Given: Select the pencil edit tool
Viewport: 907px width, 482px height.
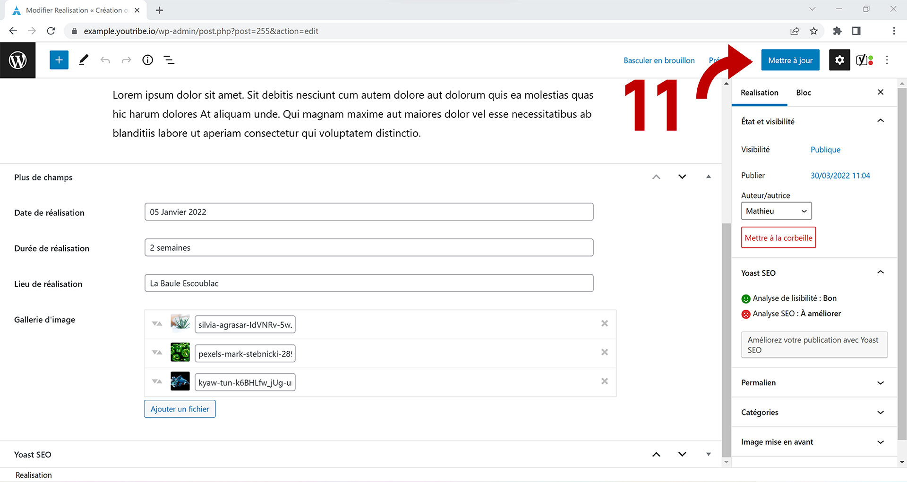Looking at the screenshot, I should (x=84, y=60).
